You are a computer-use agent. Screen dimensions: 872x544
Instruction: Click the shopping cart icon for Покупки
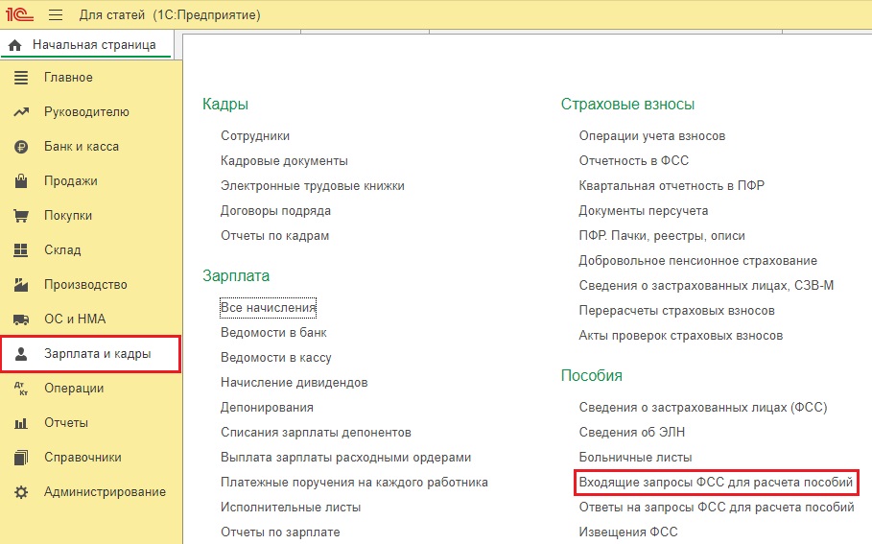click(x=21, y=216)
